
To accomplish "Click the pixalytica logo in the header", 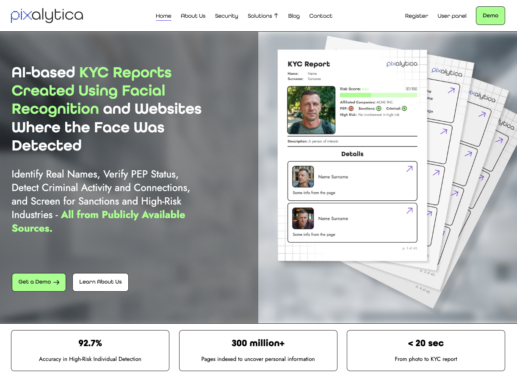I will tap(47, 16).
